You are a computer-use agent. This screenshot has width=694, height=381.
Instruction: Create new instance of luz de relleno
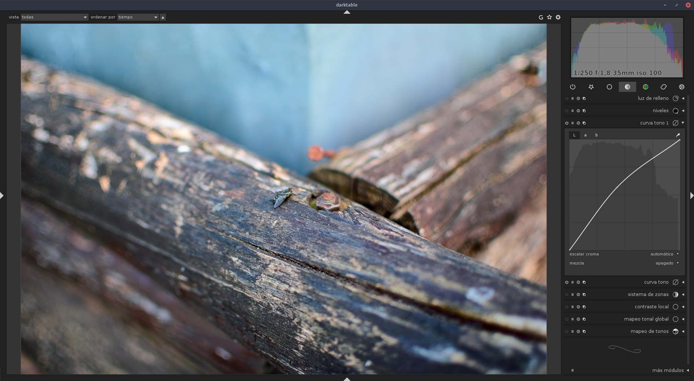click(x=584, y=98)
